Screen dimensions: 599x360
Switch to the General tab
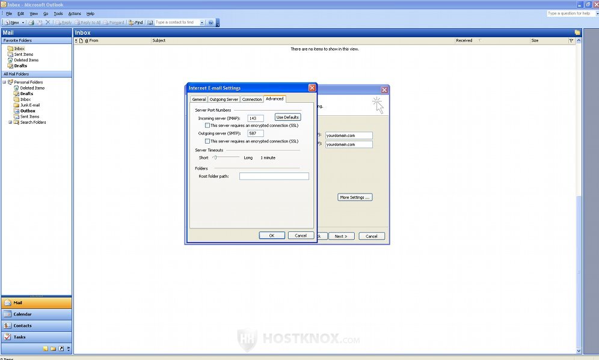[198, 99]
